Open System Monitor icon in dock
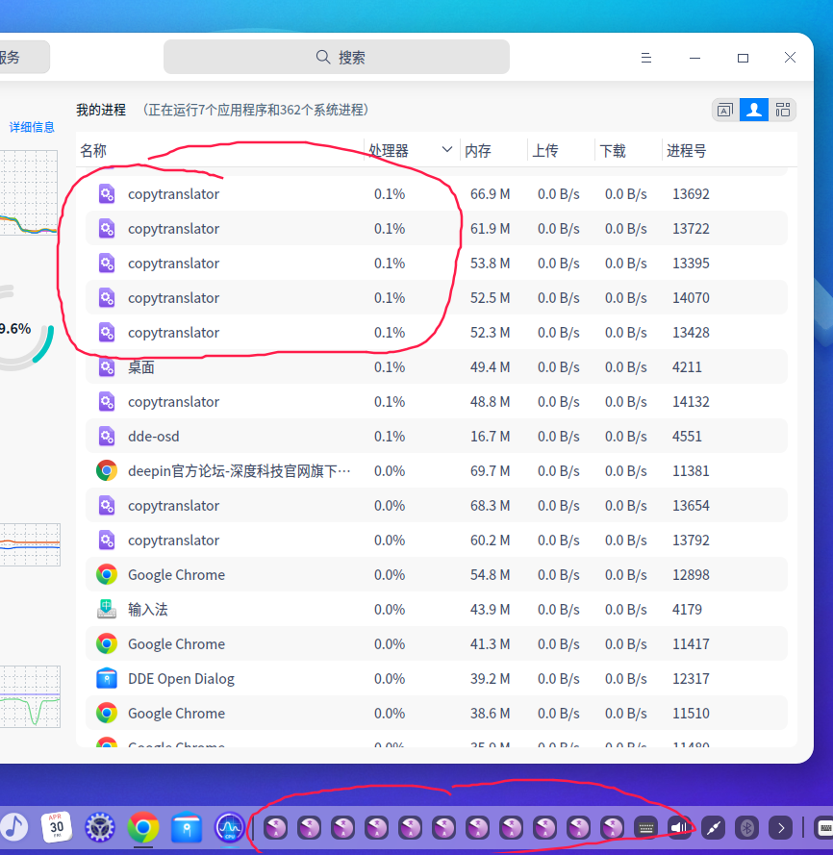Screen dimensions: 833x855 click(x=230, y=827)
